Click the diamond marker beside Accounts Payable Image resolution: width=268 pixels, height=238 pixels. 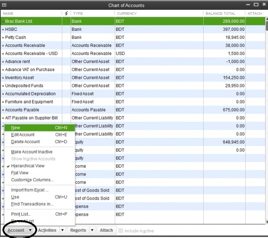(x=3, y=110)
